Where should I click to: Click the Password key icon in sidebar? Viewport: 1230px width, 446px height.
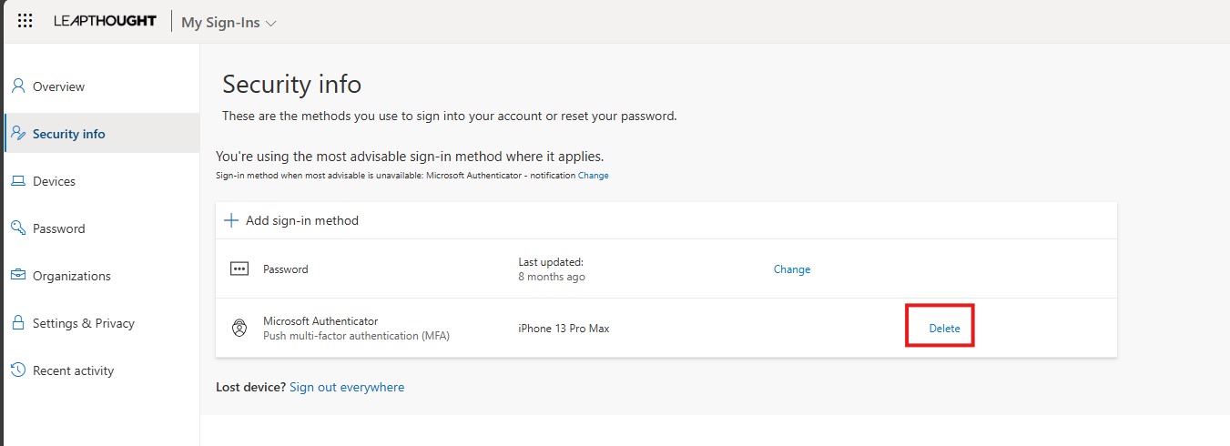click(17, 228)
